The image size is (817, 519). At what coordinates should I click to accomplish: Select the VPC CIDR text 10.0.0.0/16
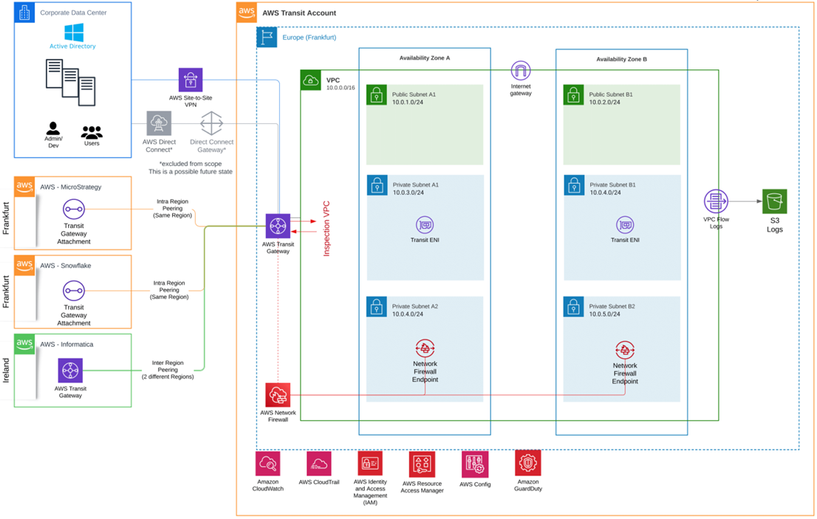tap(341, 87)
